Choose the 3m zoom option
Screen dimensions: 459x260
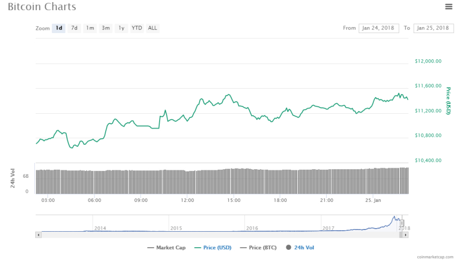pyautogui.click(x=106, y=28)
